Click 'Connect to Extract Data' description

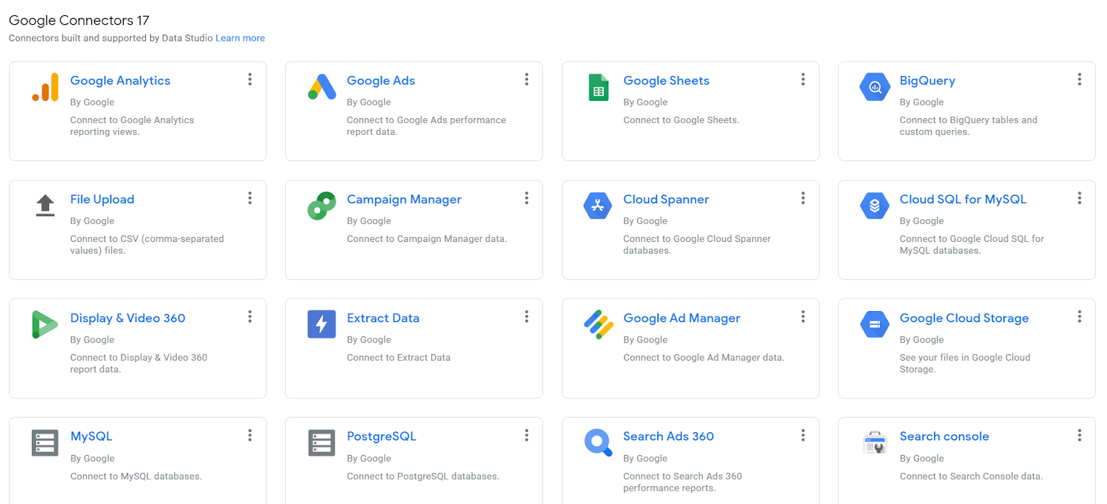(x=399, y=358)
